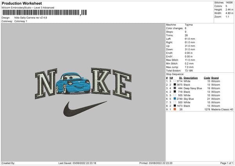Image resolution: width=235 pixels, height=166 pixels.
Task: Click the Color changes value 8
Action: [186, 28]
